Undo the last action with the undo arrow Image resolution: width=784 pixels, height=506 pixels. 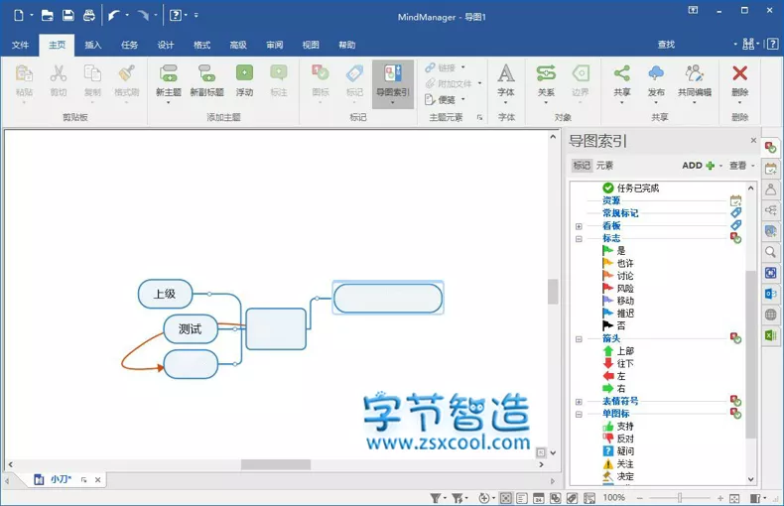[x=113, y=16]
